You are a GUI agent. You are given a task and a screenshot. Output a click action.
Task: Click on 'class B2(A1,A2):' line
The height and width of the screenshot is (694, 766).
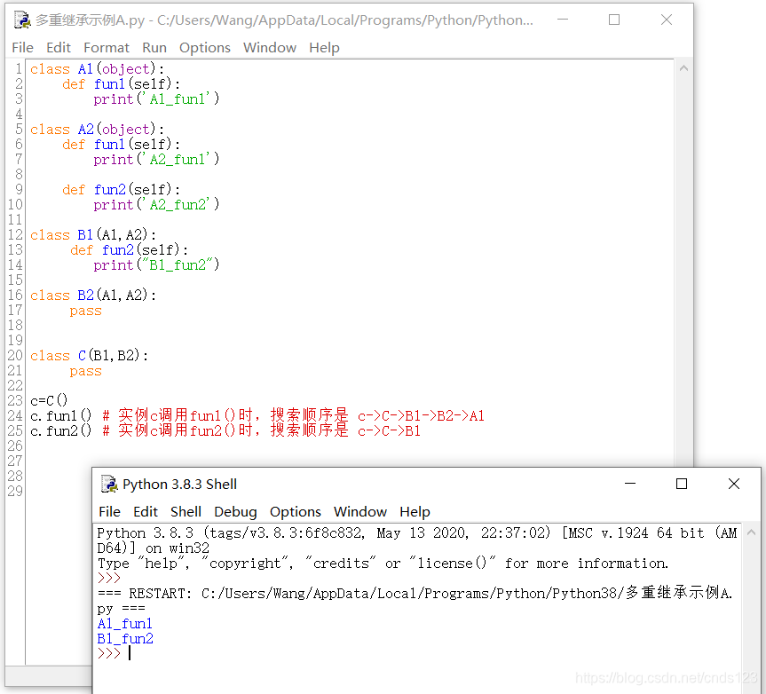(93, 296)
